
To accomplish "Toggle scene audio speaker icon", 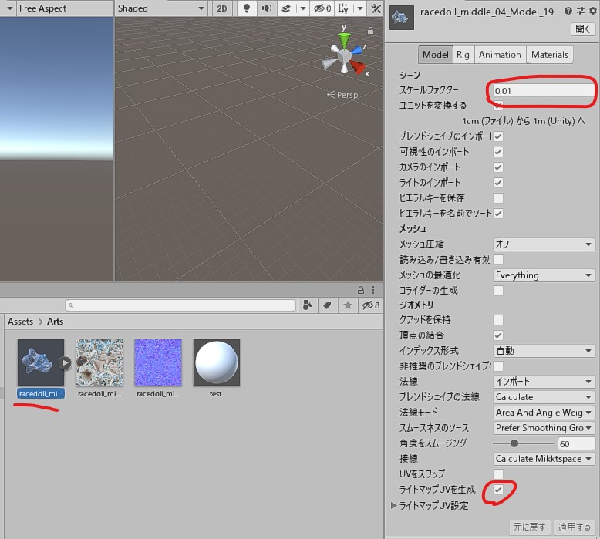I will [x=266, y=8].
